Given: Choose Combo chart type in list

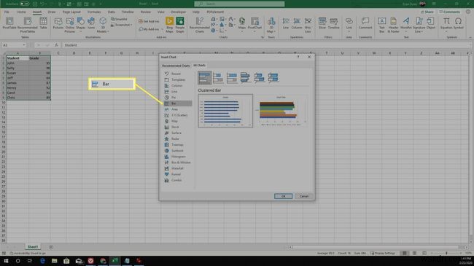Looking at the screenshot, I should click(x=177, y=180).
